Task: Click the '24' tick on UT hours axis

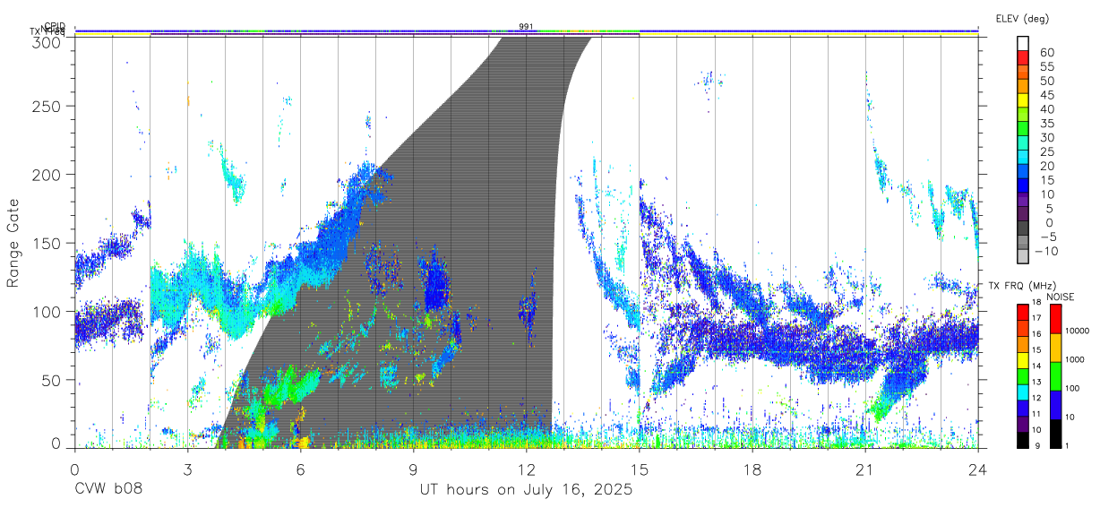Action: [x=978, y=469]
